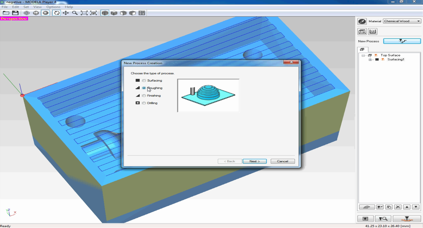Click the Surfacing black rectangle icon in dialog

pyautogui.click(x=138, y=80)
